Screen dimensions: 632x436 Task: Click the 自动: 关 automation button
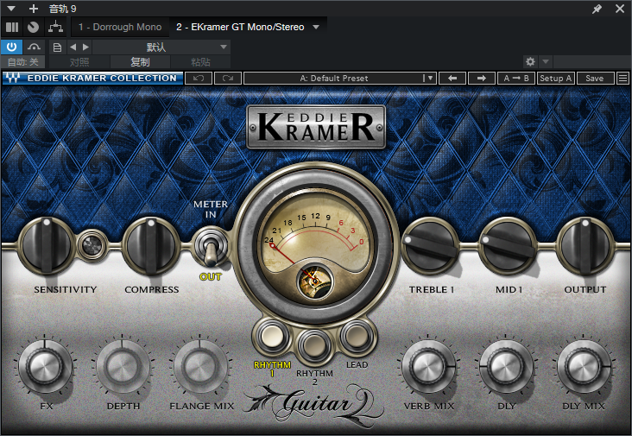23,62
